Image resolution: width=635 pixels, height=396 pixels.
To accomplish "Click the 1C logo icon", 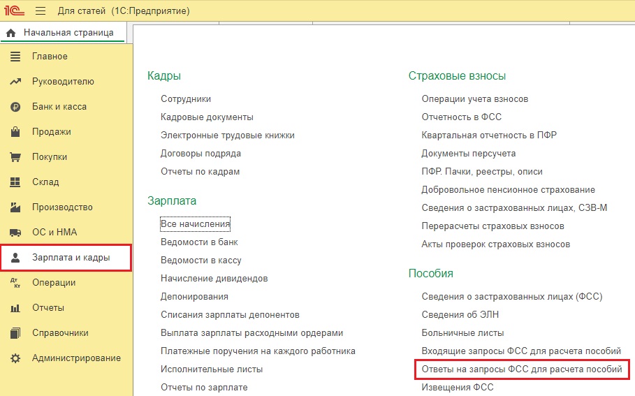I will 14,10.
